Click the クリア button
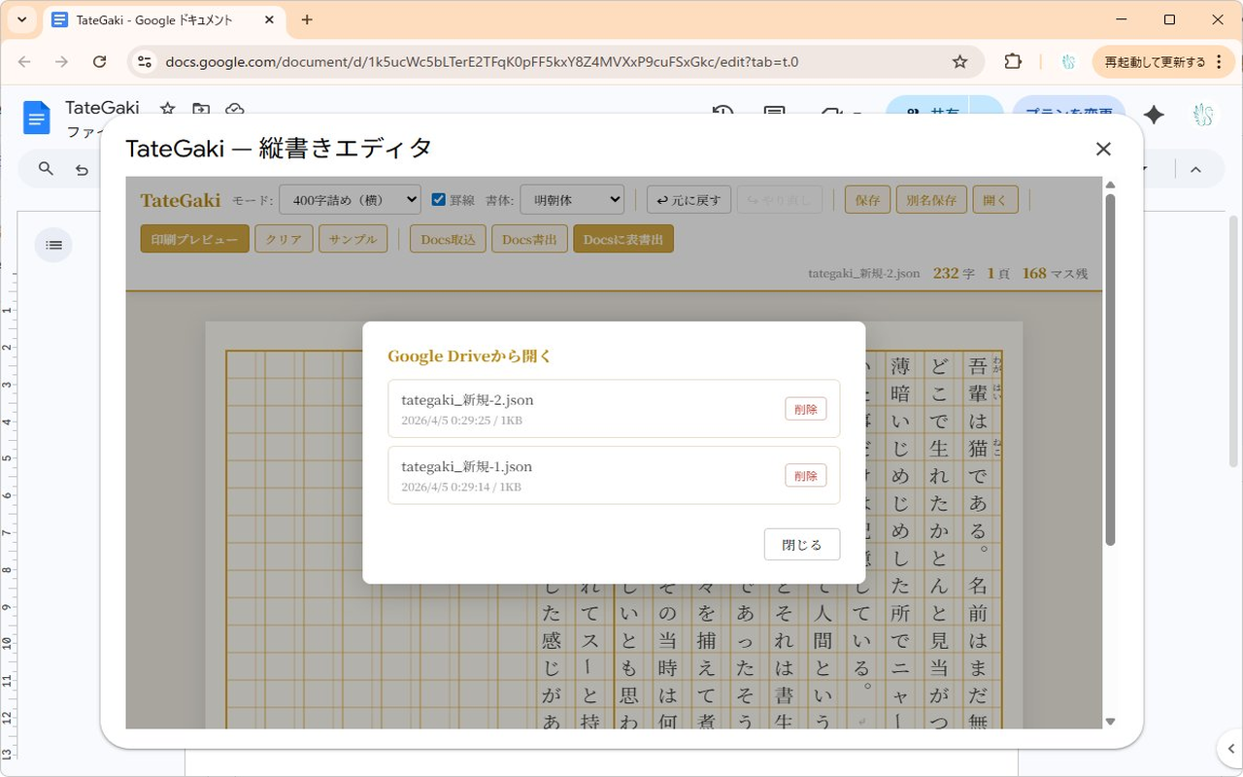The image size is (1243, 777). tap(284, 239)
